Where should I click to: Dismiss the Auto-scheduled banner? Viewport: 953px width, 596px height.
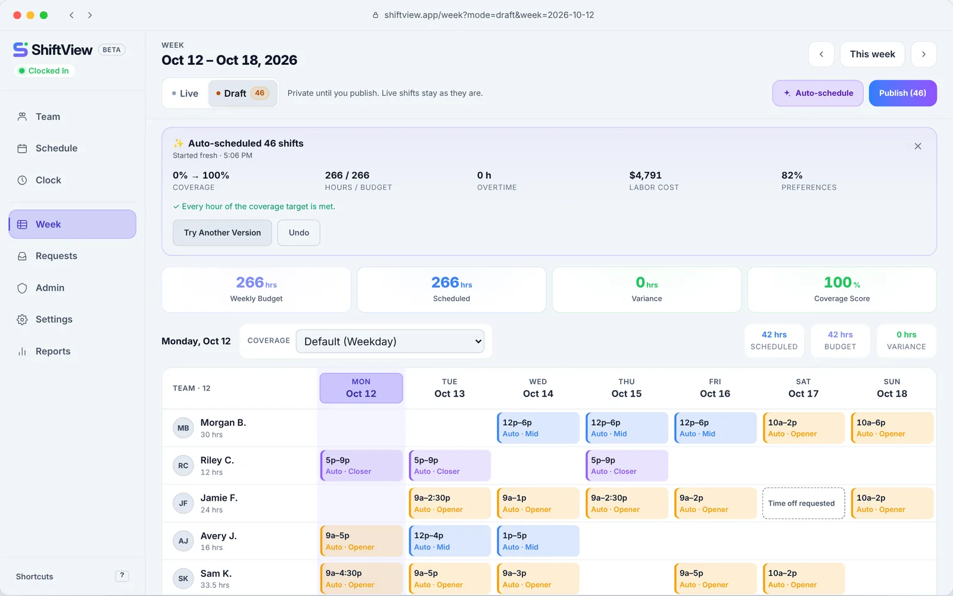click(918, 146)
